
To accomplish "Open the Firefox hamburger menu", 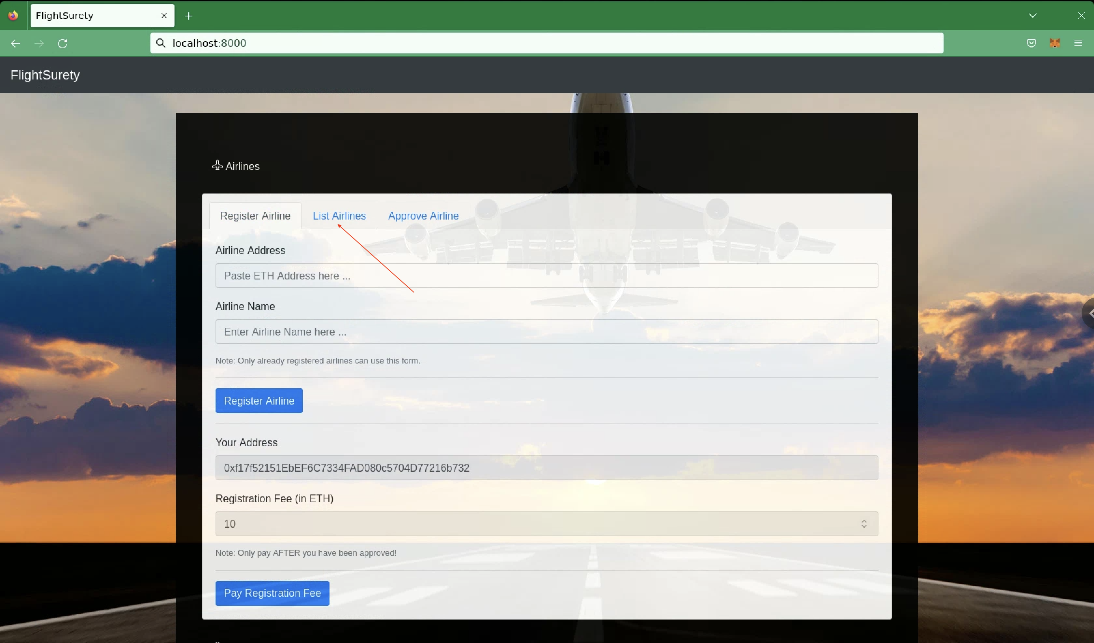I will (x=1078, y=43).
